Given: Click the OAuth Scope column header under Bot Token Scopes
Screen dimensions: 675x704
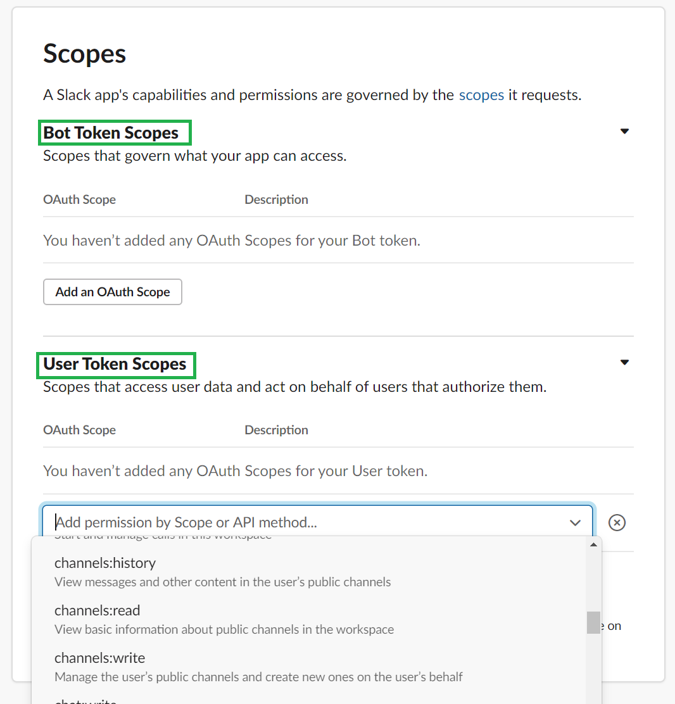Looking at the screenshot, I should point(79,199).
